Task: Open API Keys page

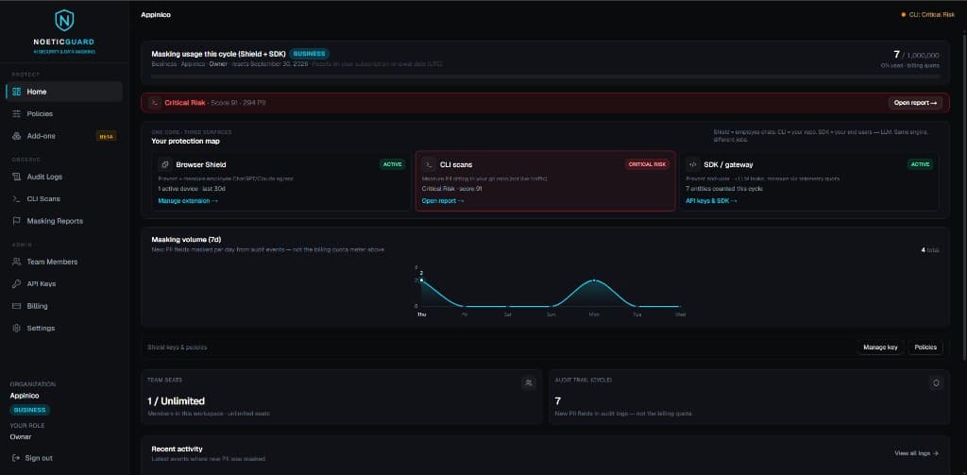Action: [64, 283]
